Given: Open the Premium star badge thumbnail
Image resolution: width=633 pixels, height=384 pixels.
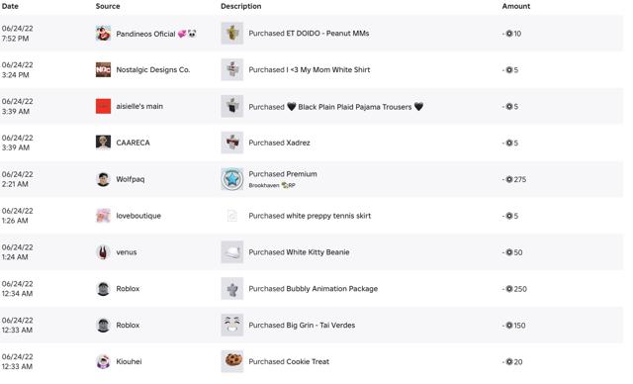Looking at the screenshot, I should tap(232, 179).
